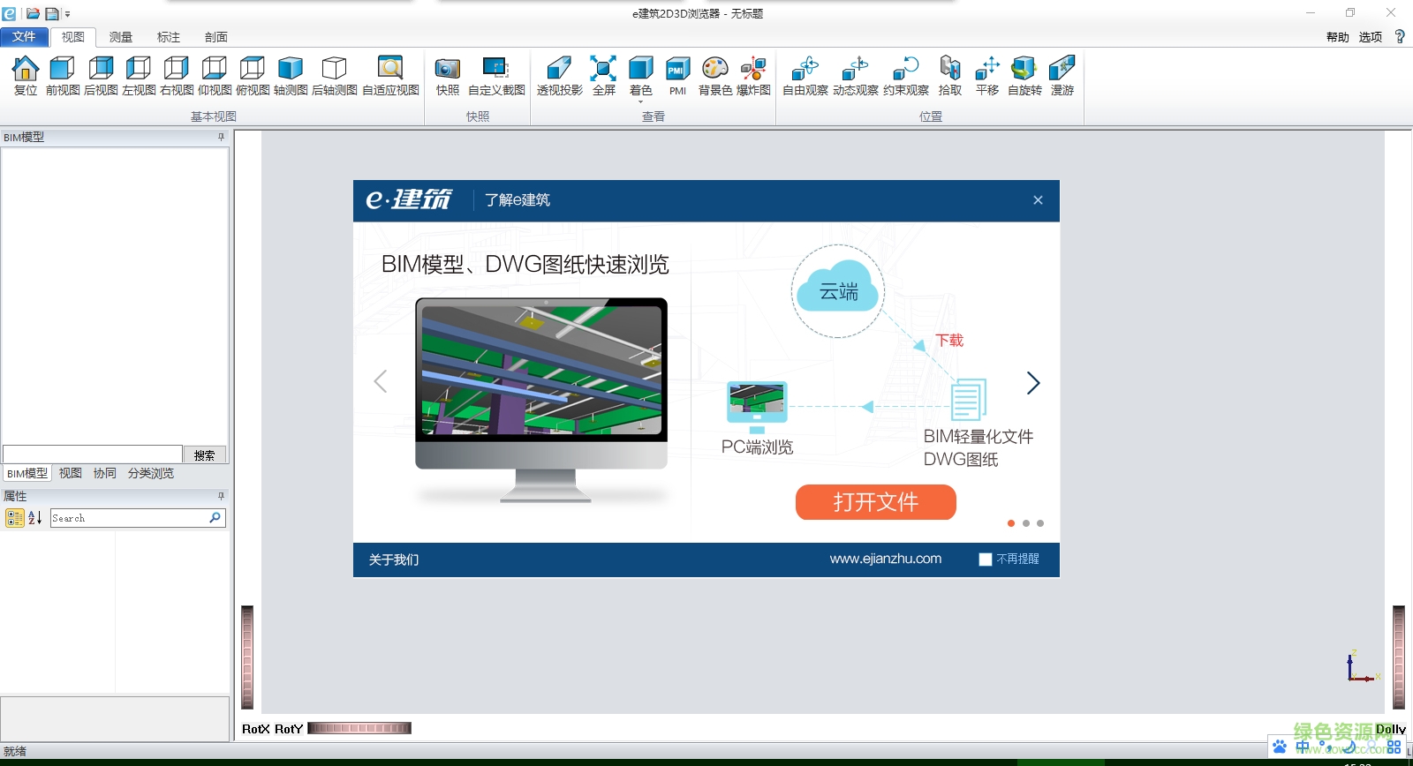Screen dimensions: 1413x766
Task: Open the 文件 file menu
Action: pyautogui.click(x=24, y=36)
